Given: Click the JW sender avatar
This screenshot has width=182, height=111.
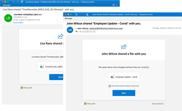Looking at the screenshot, I should pyautogui.click(x=70, y=30).
